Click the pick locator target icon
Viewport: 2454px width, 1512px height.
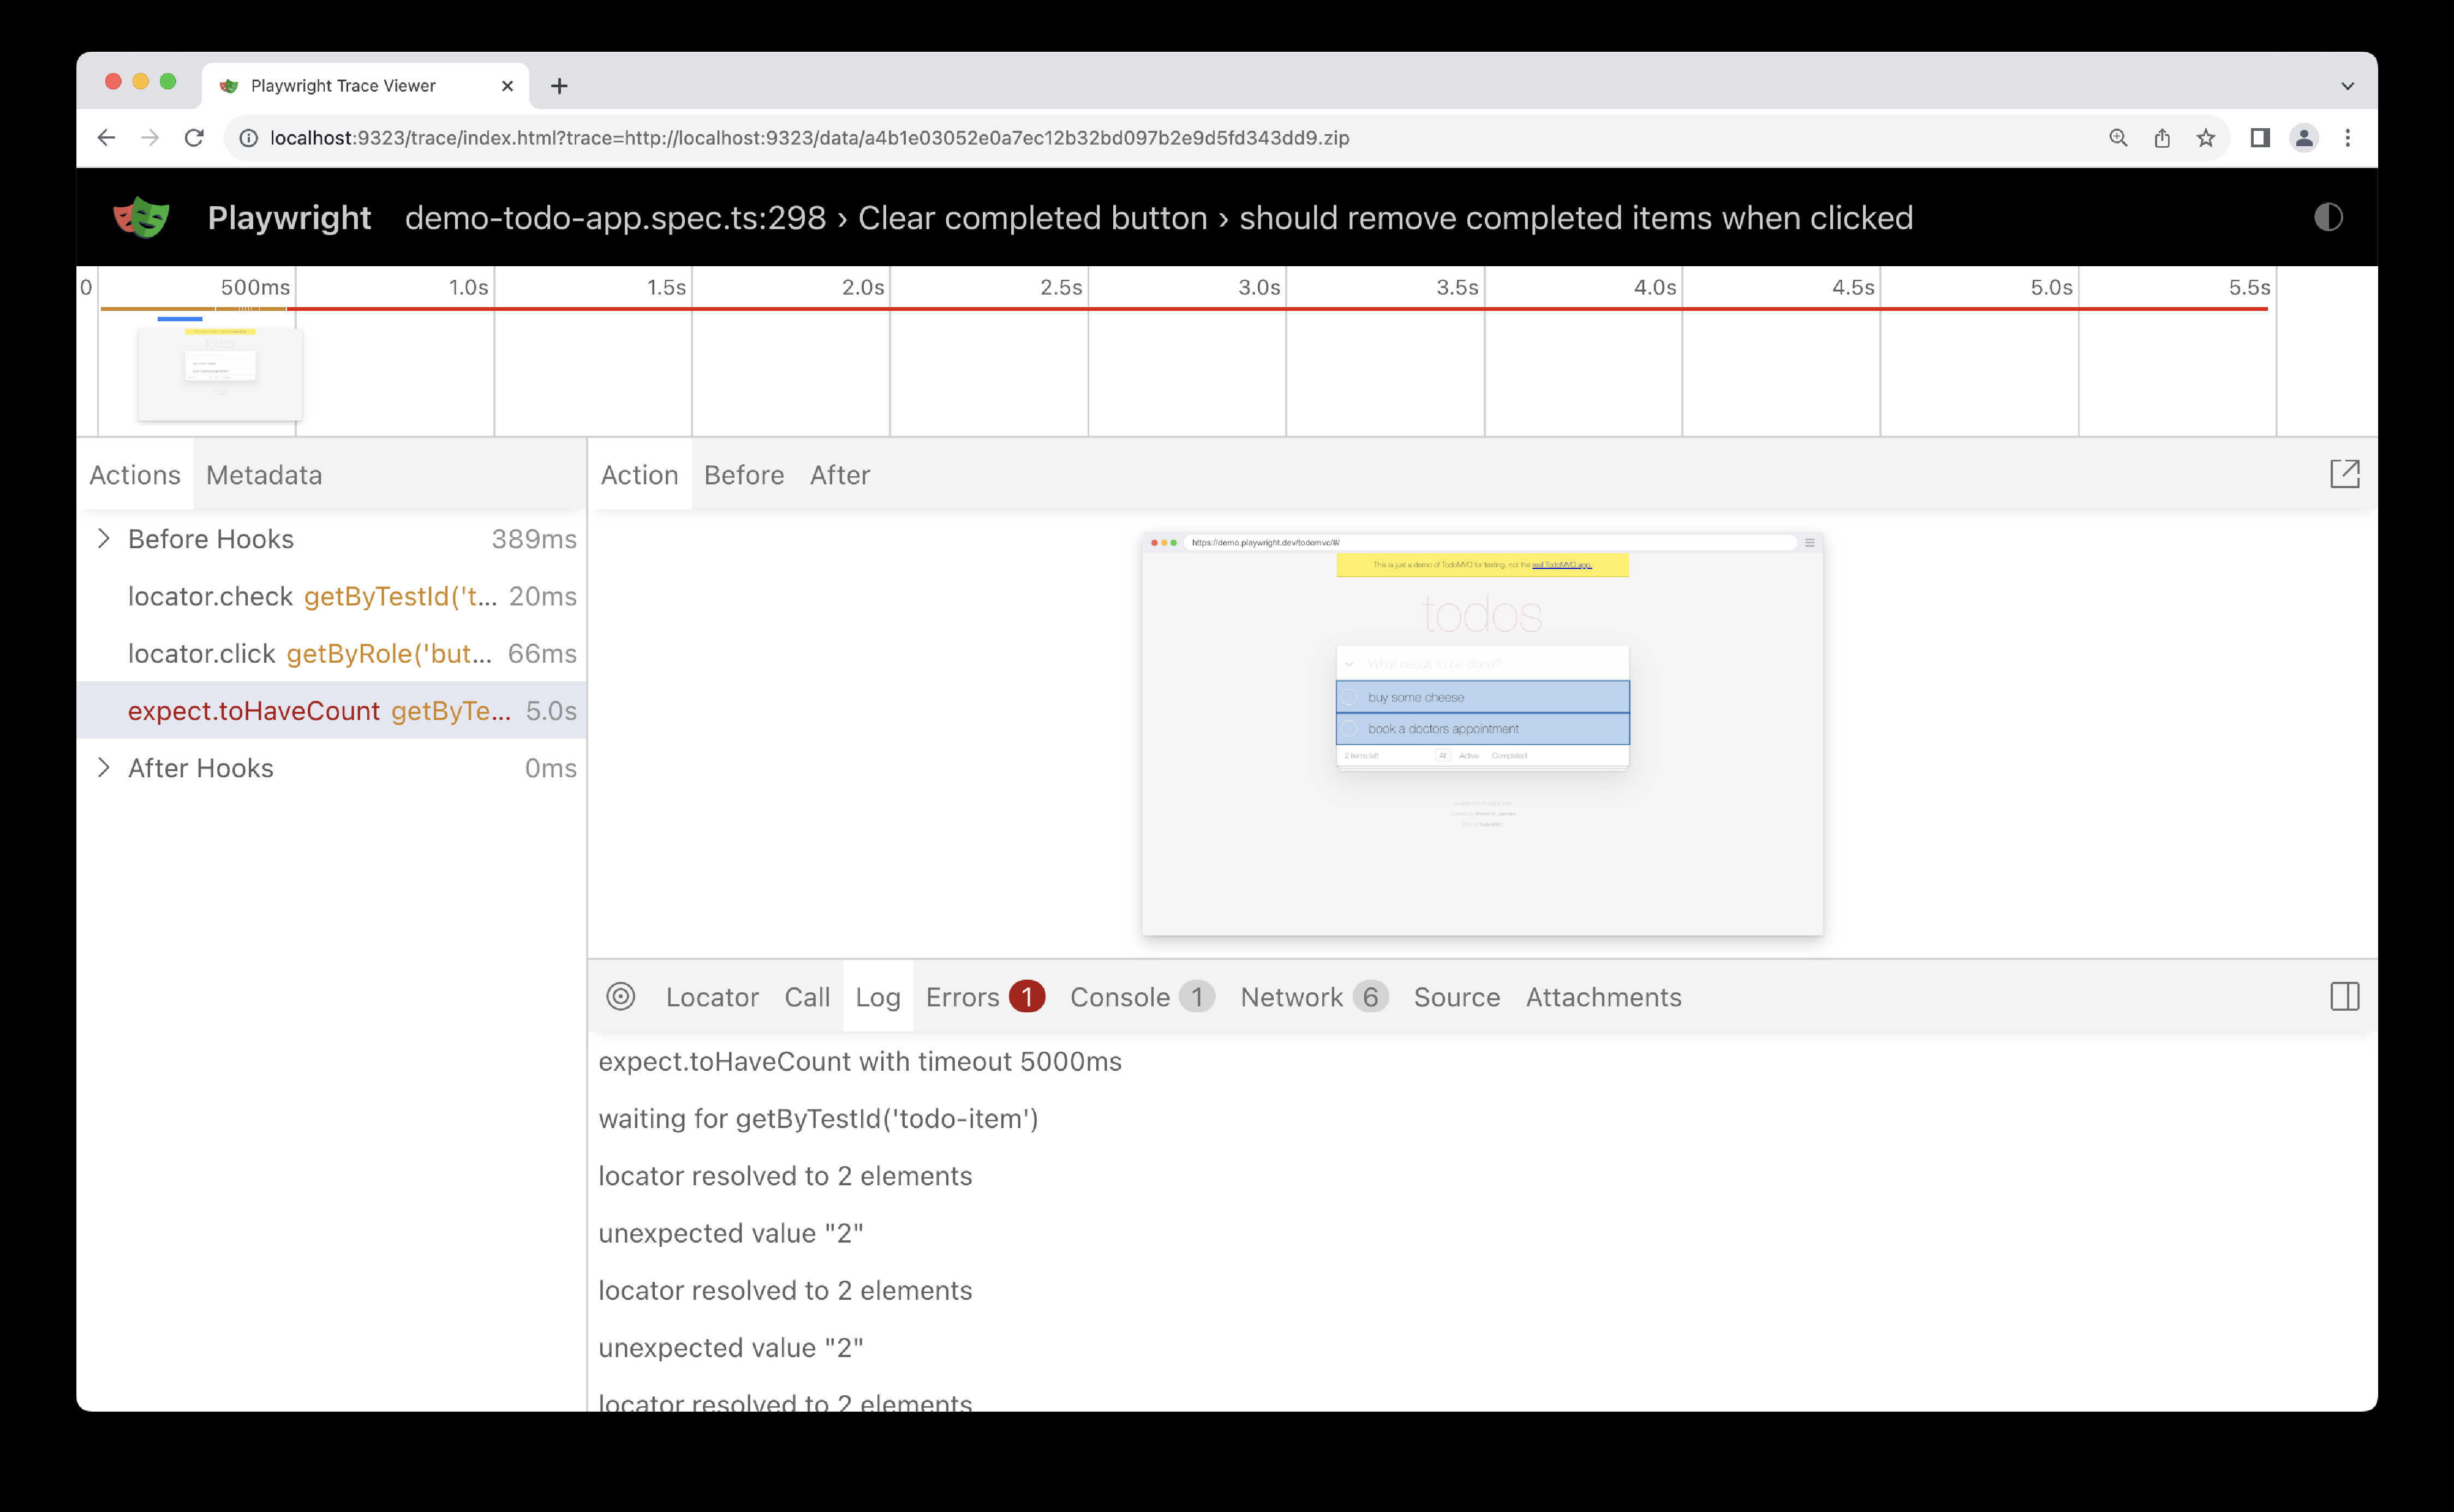click(620, 997)
